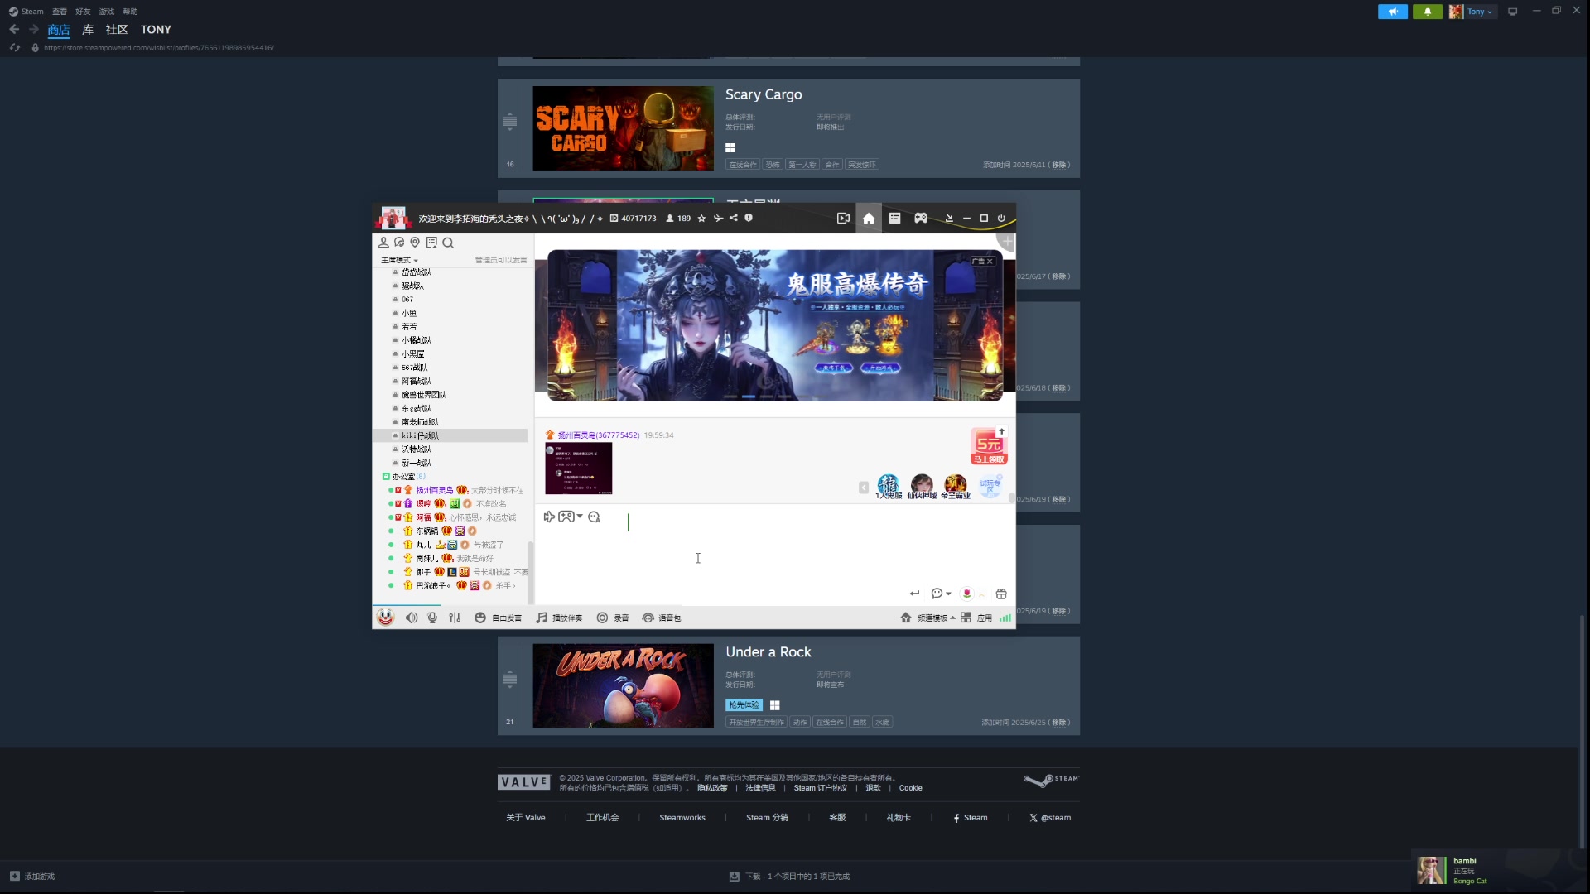
Task: Open 频道模板 channel template dropdown
Action: (x=928, y=618)
